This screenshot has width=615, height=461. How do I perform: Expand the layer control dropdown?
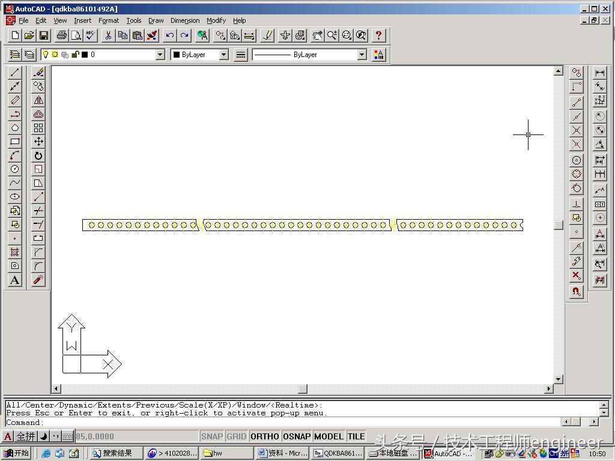pos(160,55)
